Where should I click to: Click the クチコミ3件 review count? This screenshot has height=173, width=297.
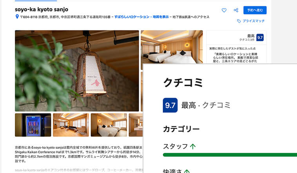[247, 40]
